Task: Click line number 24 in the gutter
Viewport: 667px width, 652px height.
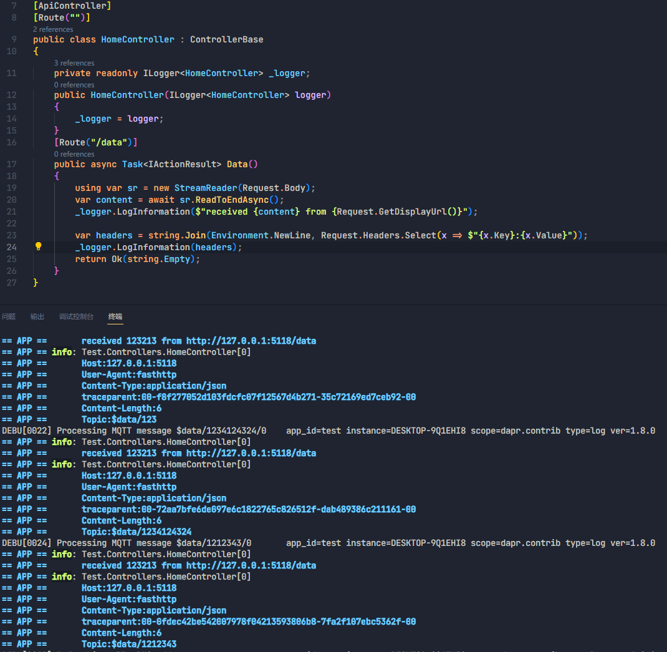Action: 11,246
